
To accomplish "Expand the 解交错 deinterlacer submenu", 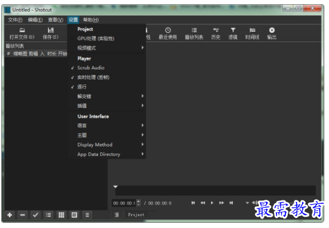I will [106, 96].
